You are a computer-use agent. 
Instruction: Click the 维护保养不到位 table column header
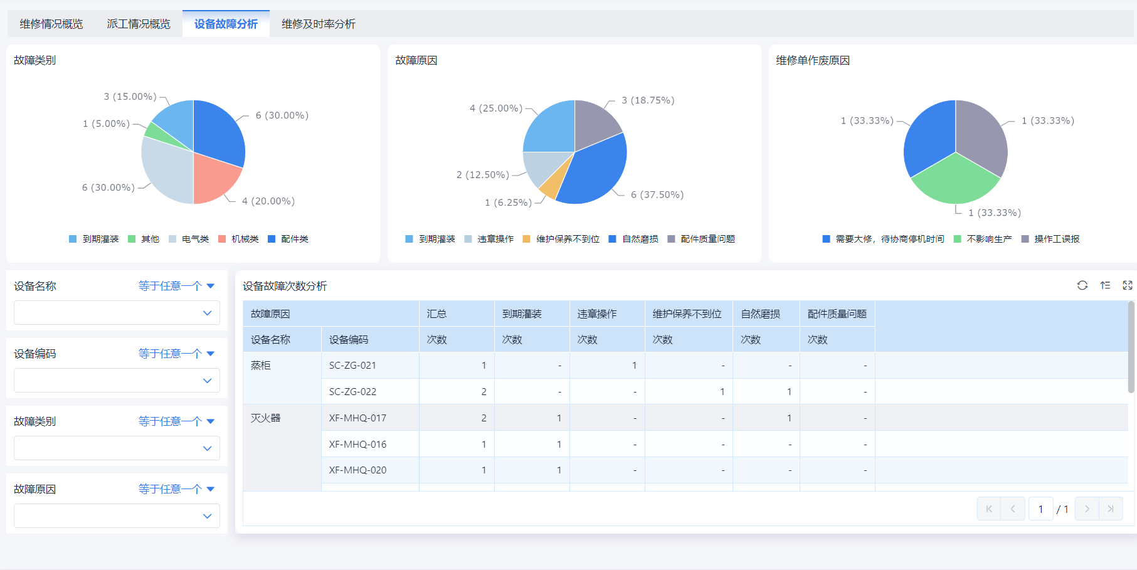click(x=689, y=314)
